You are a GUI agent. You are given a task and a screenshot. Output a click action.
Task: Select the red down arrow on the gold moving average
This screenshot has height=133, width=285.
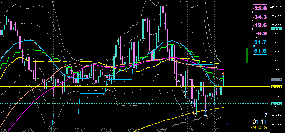pos(194,114)
